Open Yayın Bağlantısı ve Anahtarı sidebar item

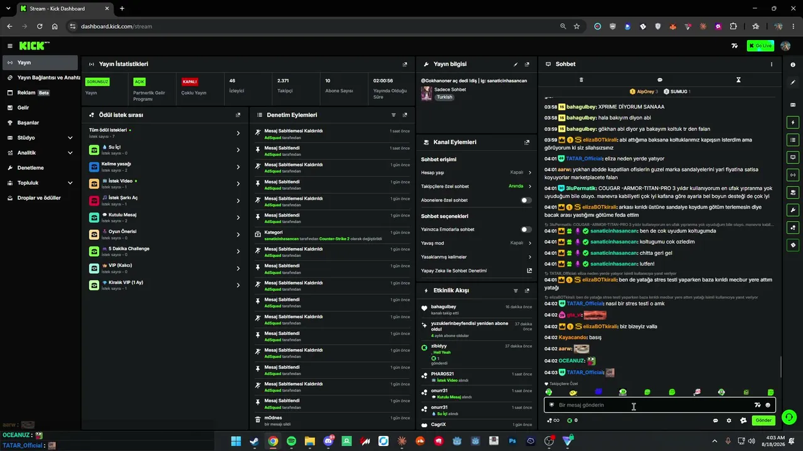coord(40,78)
